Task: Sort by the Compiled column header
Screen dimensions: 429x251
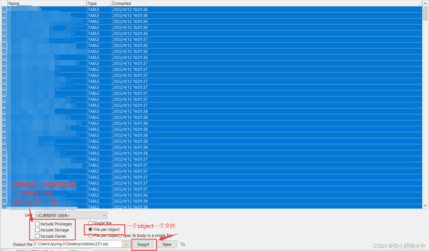Action: [x=267, y=3]
